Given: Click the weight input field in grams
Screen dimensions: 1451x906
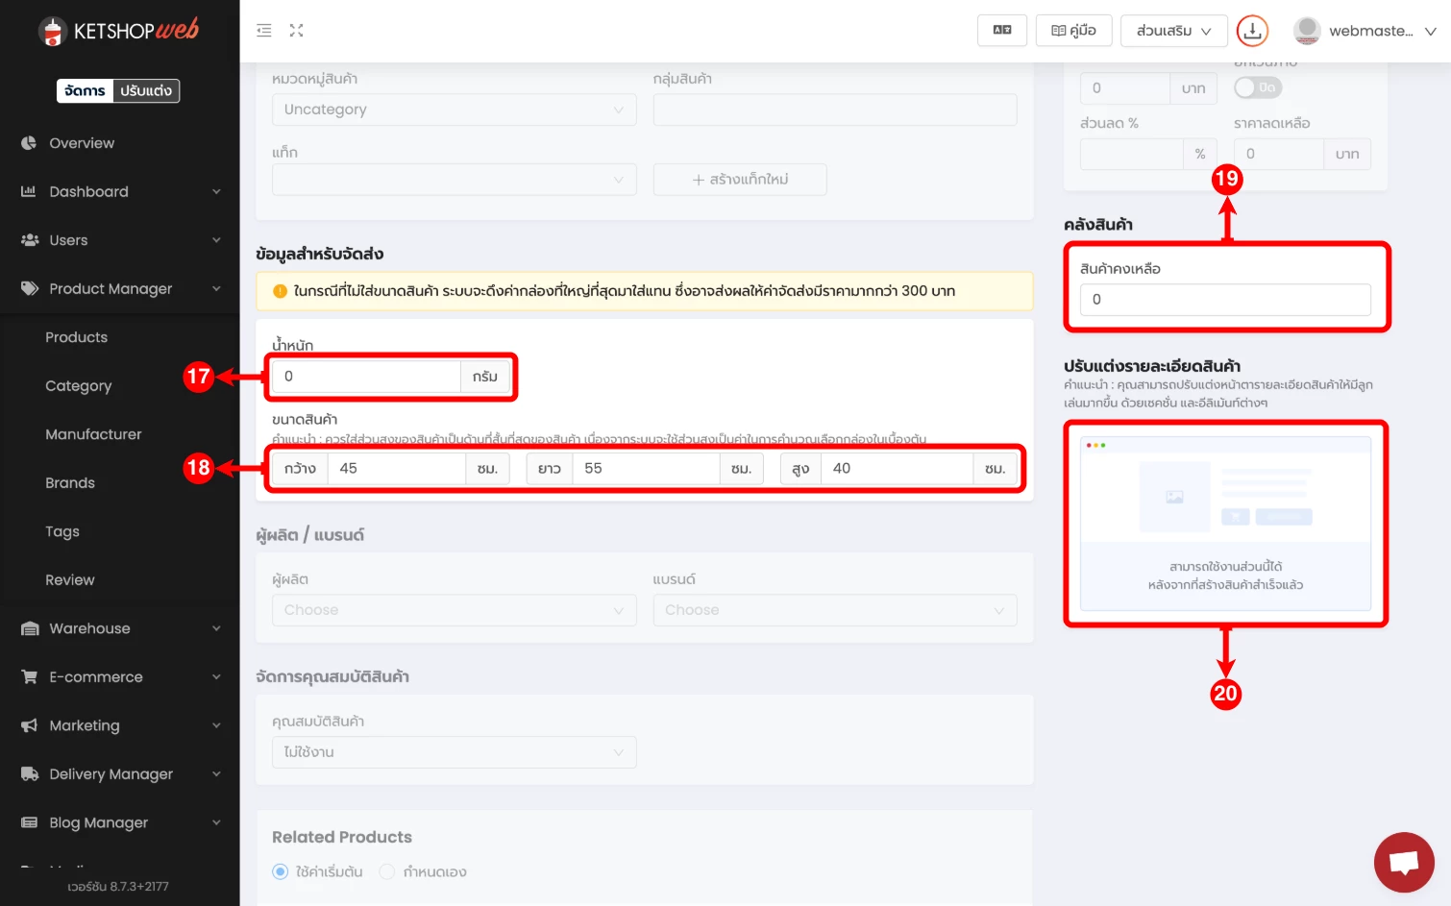Looking at the screenshot, I should point(365,377).
